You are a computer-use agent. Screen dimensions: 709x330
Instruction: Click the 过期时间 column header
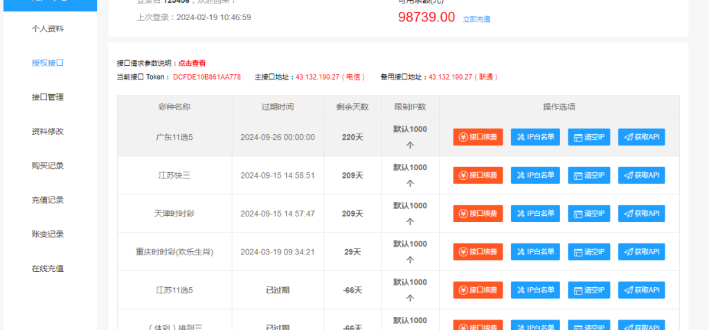[x=278, y=107]
